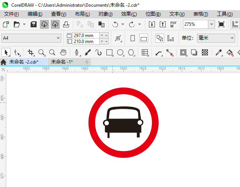Click the New document icon
This screenshot has width=240, height=187.
tap(6, 24)
